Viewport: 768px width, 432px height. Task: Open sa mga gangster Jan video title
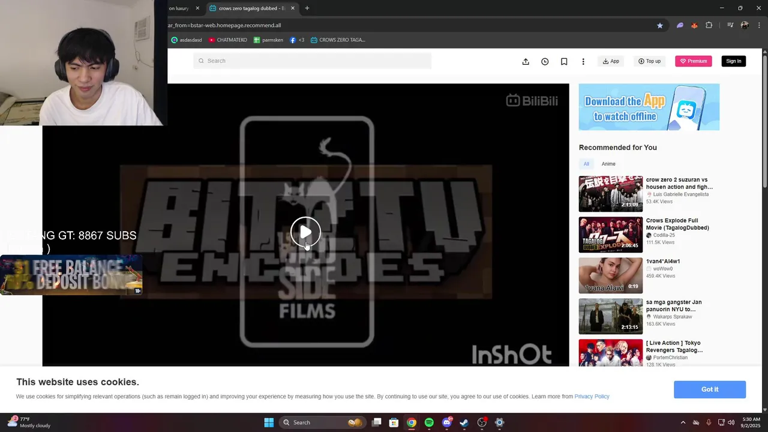[674, 306]
